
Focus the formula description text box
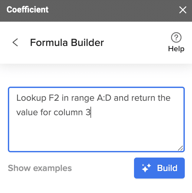click(x=96, y=119)
